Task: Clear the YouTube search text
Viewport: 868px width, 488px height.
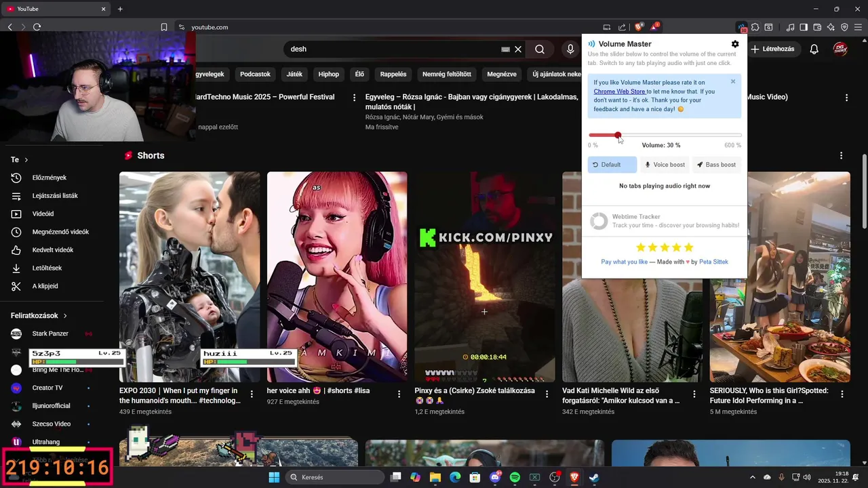Action: 518,49
